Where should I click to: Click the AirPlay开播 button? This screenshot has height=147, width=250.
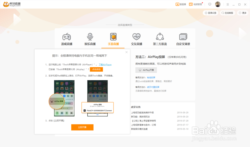146,70
